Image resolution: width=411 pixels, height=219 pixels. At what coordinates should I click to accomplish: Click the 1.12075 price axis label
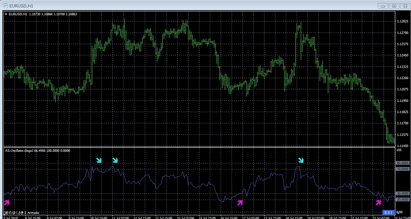pyautogui.click(x=402, y=89)
